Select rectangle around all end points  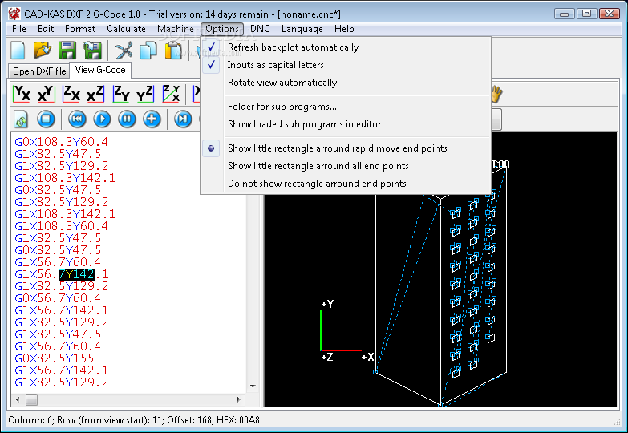click(x=346, y=166)
